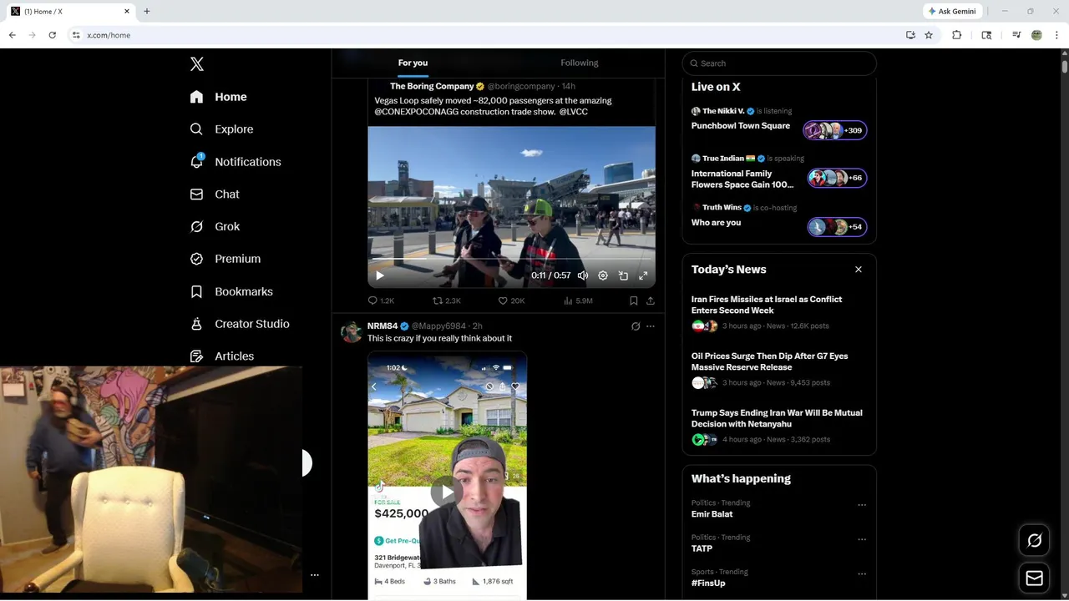Click the X logo in the sidebar
1069x601 pixels.
(x=196, y=64)
